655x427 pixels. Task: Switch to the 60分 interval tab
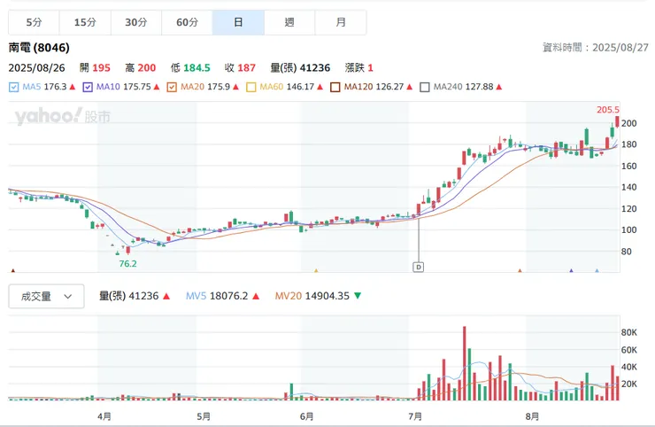tap(187, 22)
